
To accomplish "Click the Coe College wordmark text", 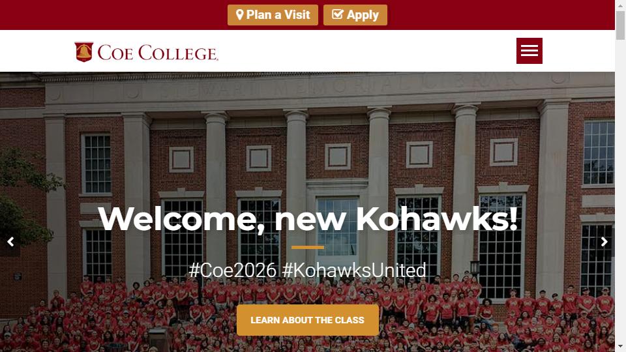I will pos(158,53).
